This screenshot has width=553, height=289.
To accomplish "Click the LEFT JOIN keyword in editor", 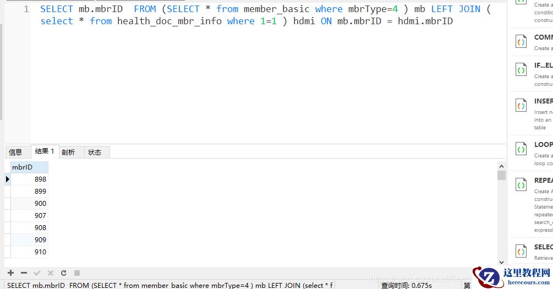I will 456,9.
